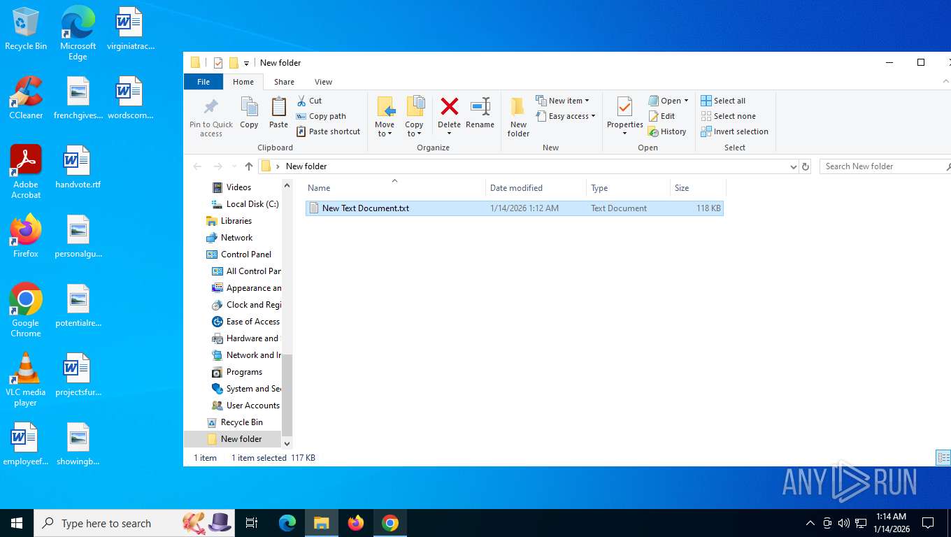
Task: Open the New item dropdown
Action: coord(563,101)
